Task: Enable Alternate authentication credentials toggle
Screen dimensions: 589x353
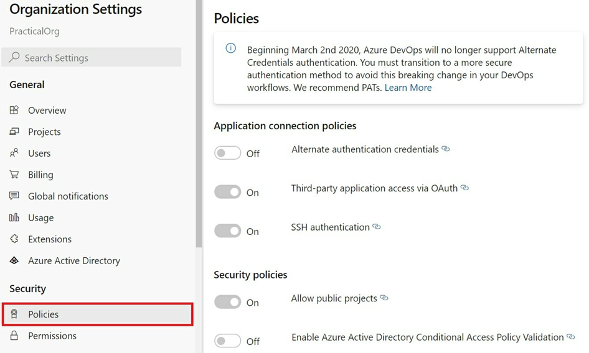Action: click(228, 153)
